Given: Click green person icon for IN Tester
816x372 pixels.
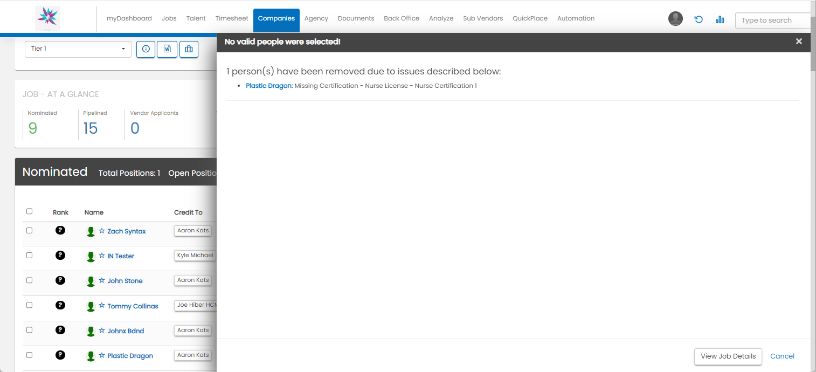Looking at the screenshot, I should click(91, 257).
